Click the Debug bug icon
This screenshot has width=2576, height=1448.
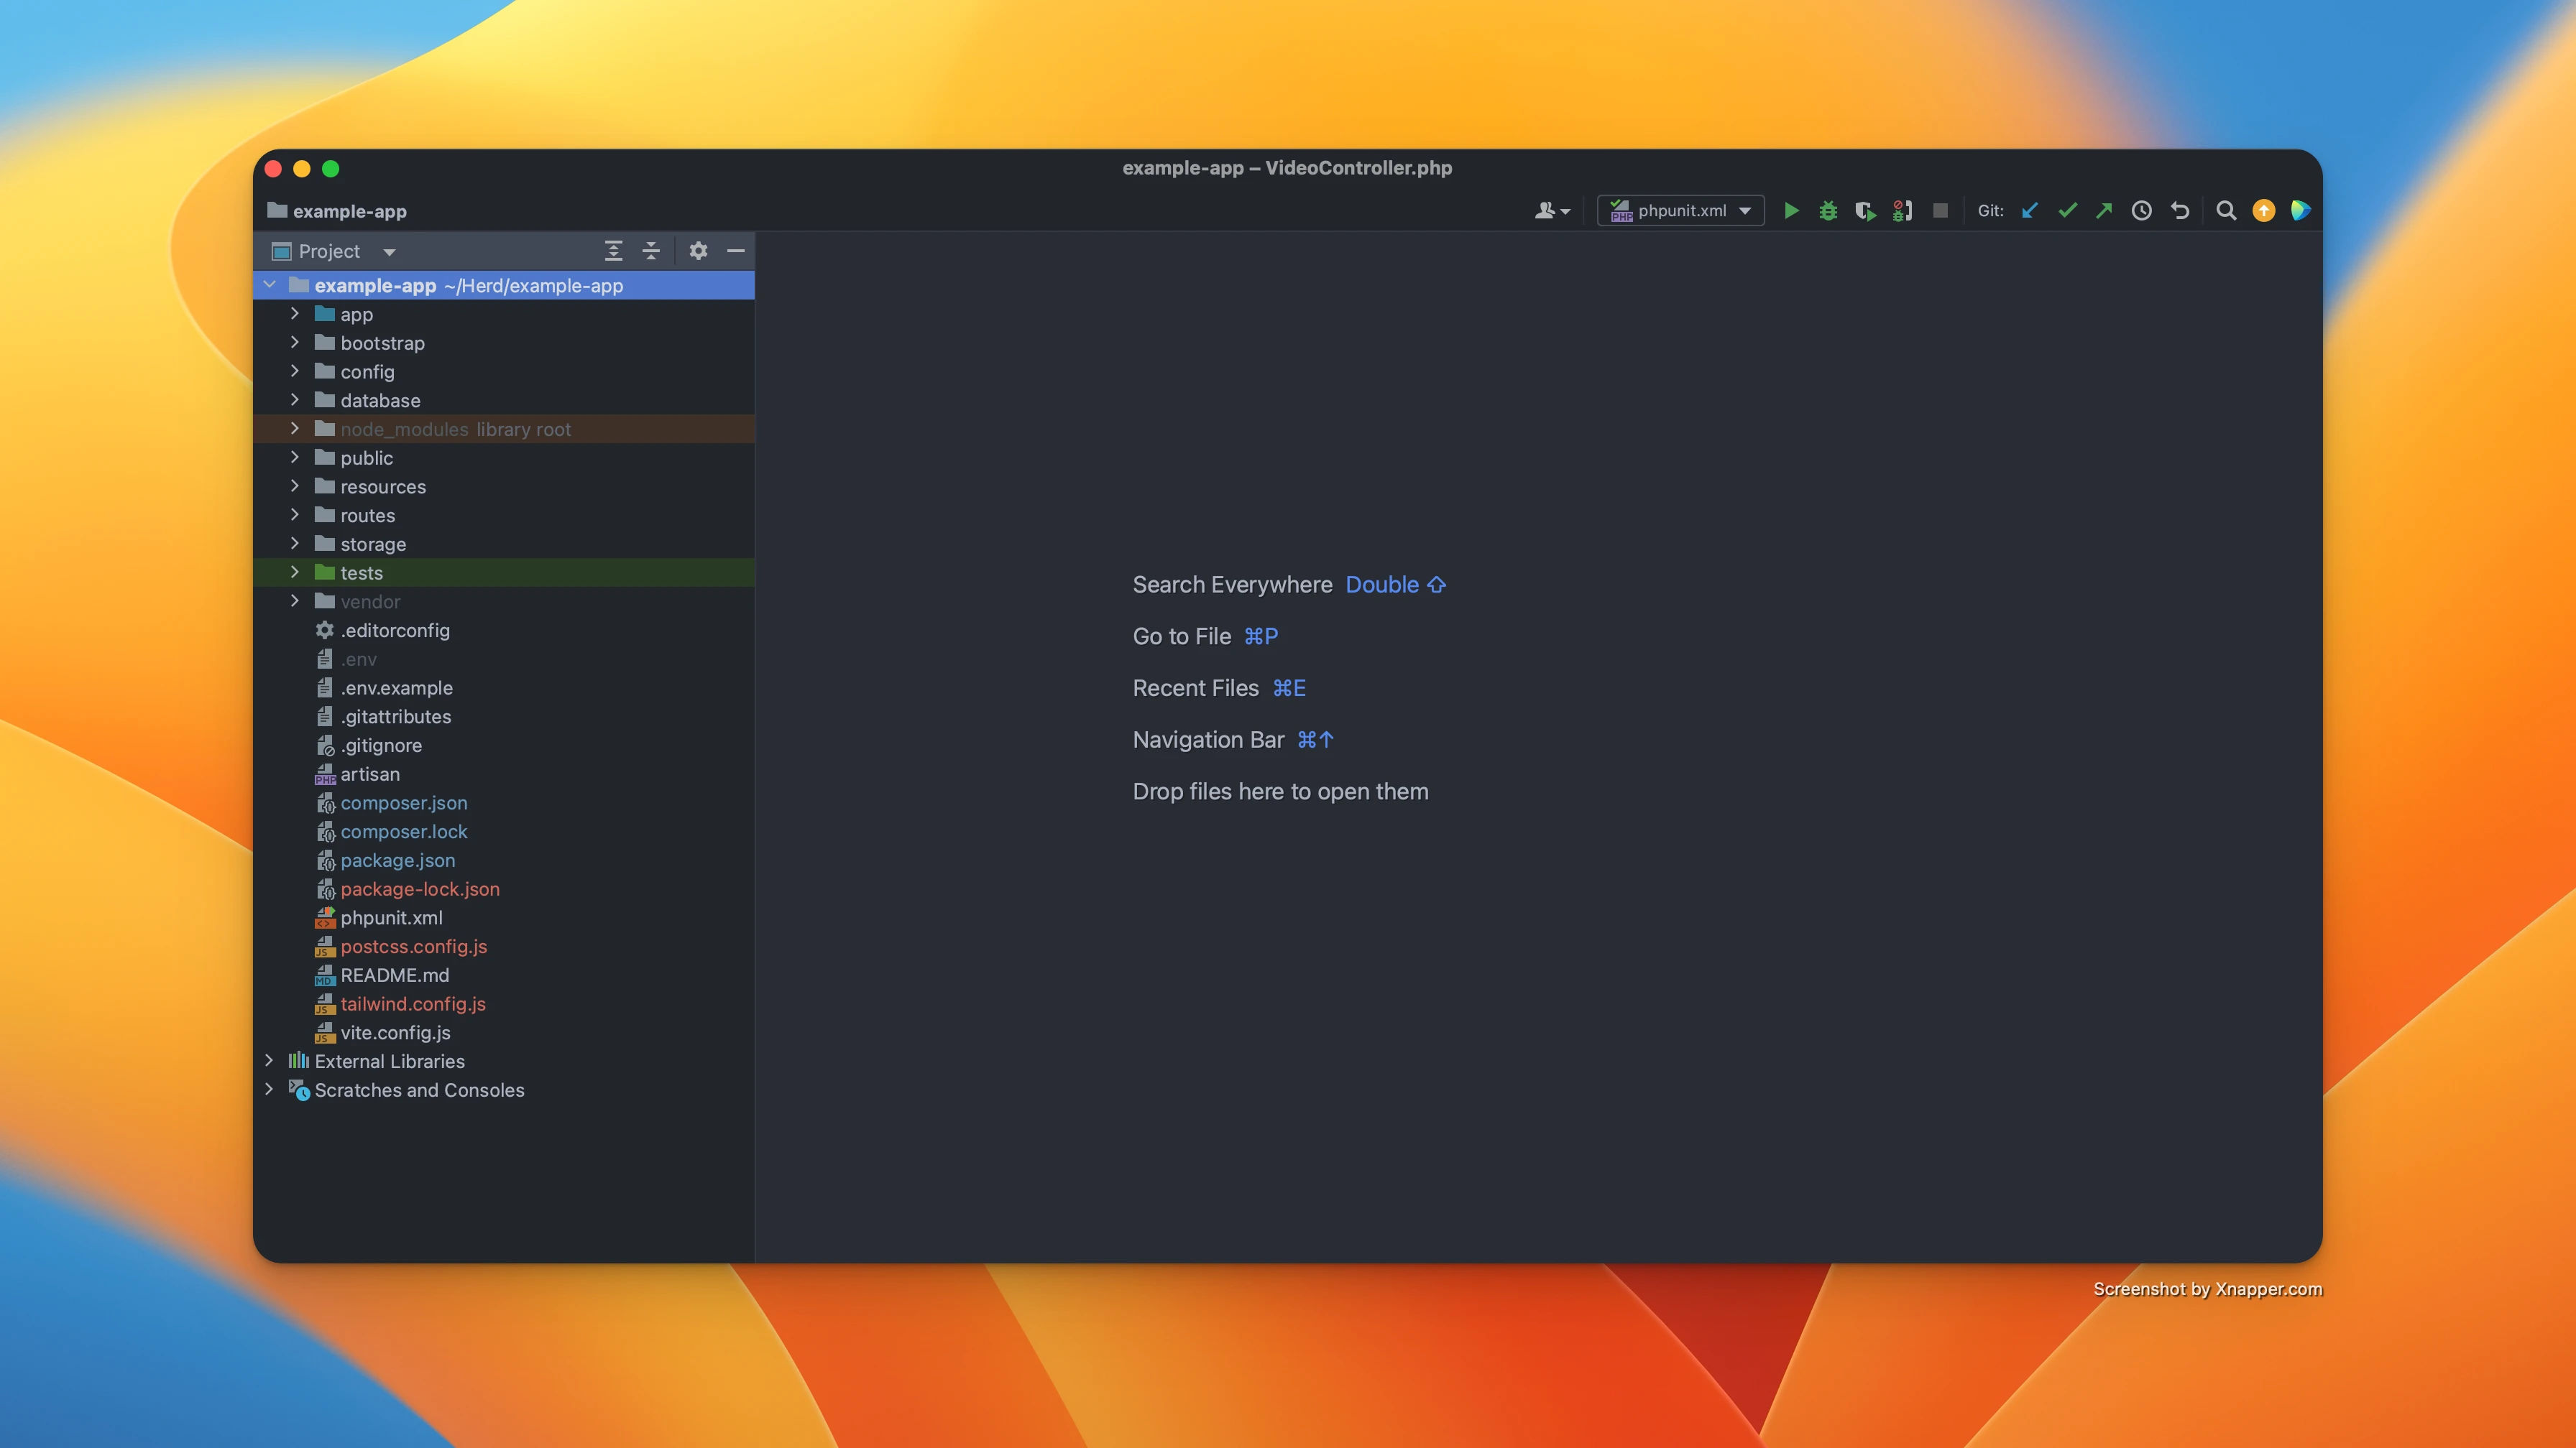coord(1828,211)
